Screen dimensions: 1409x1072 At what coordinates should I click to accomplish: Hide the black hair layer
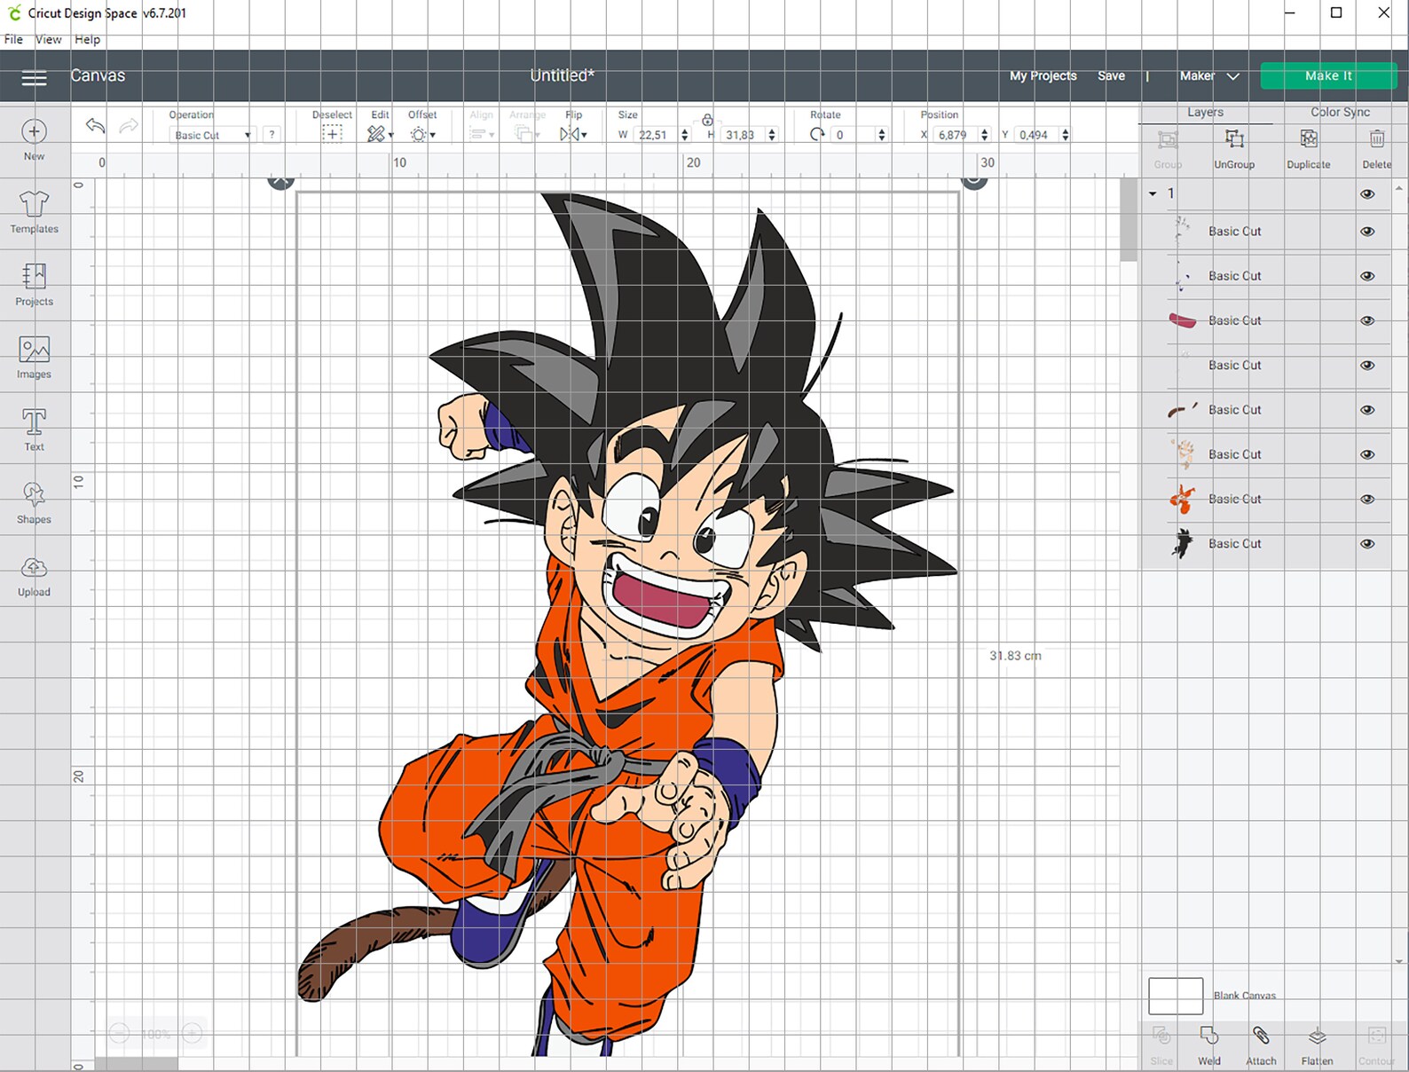point(1367,544)
